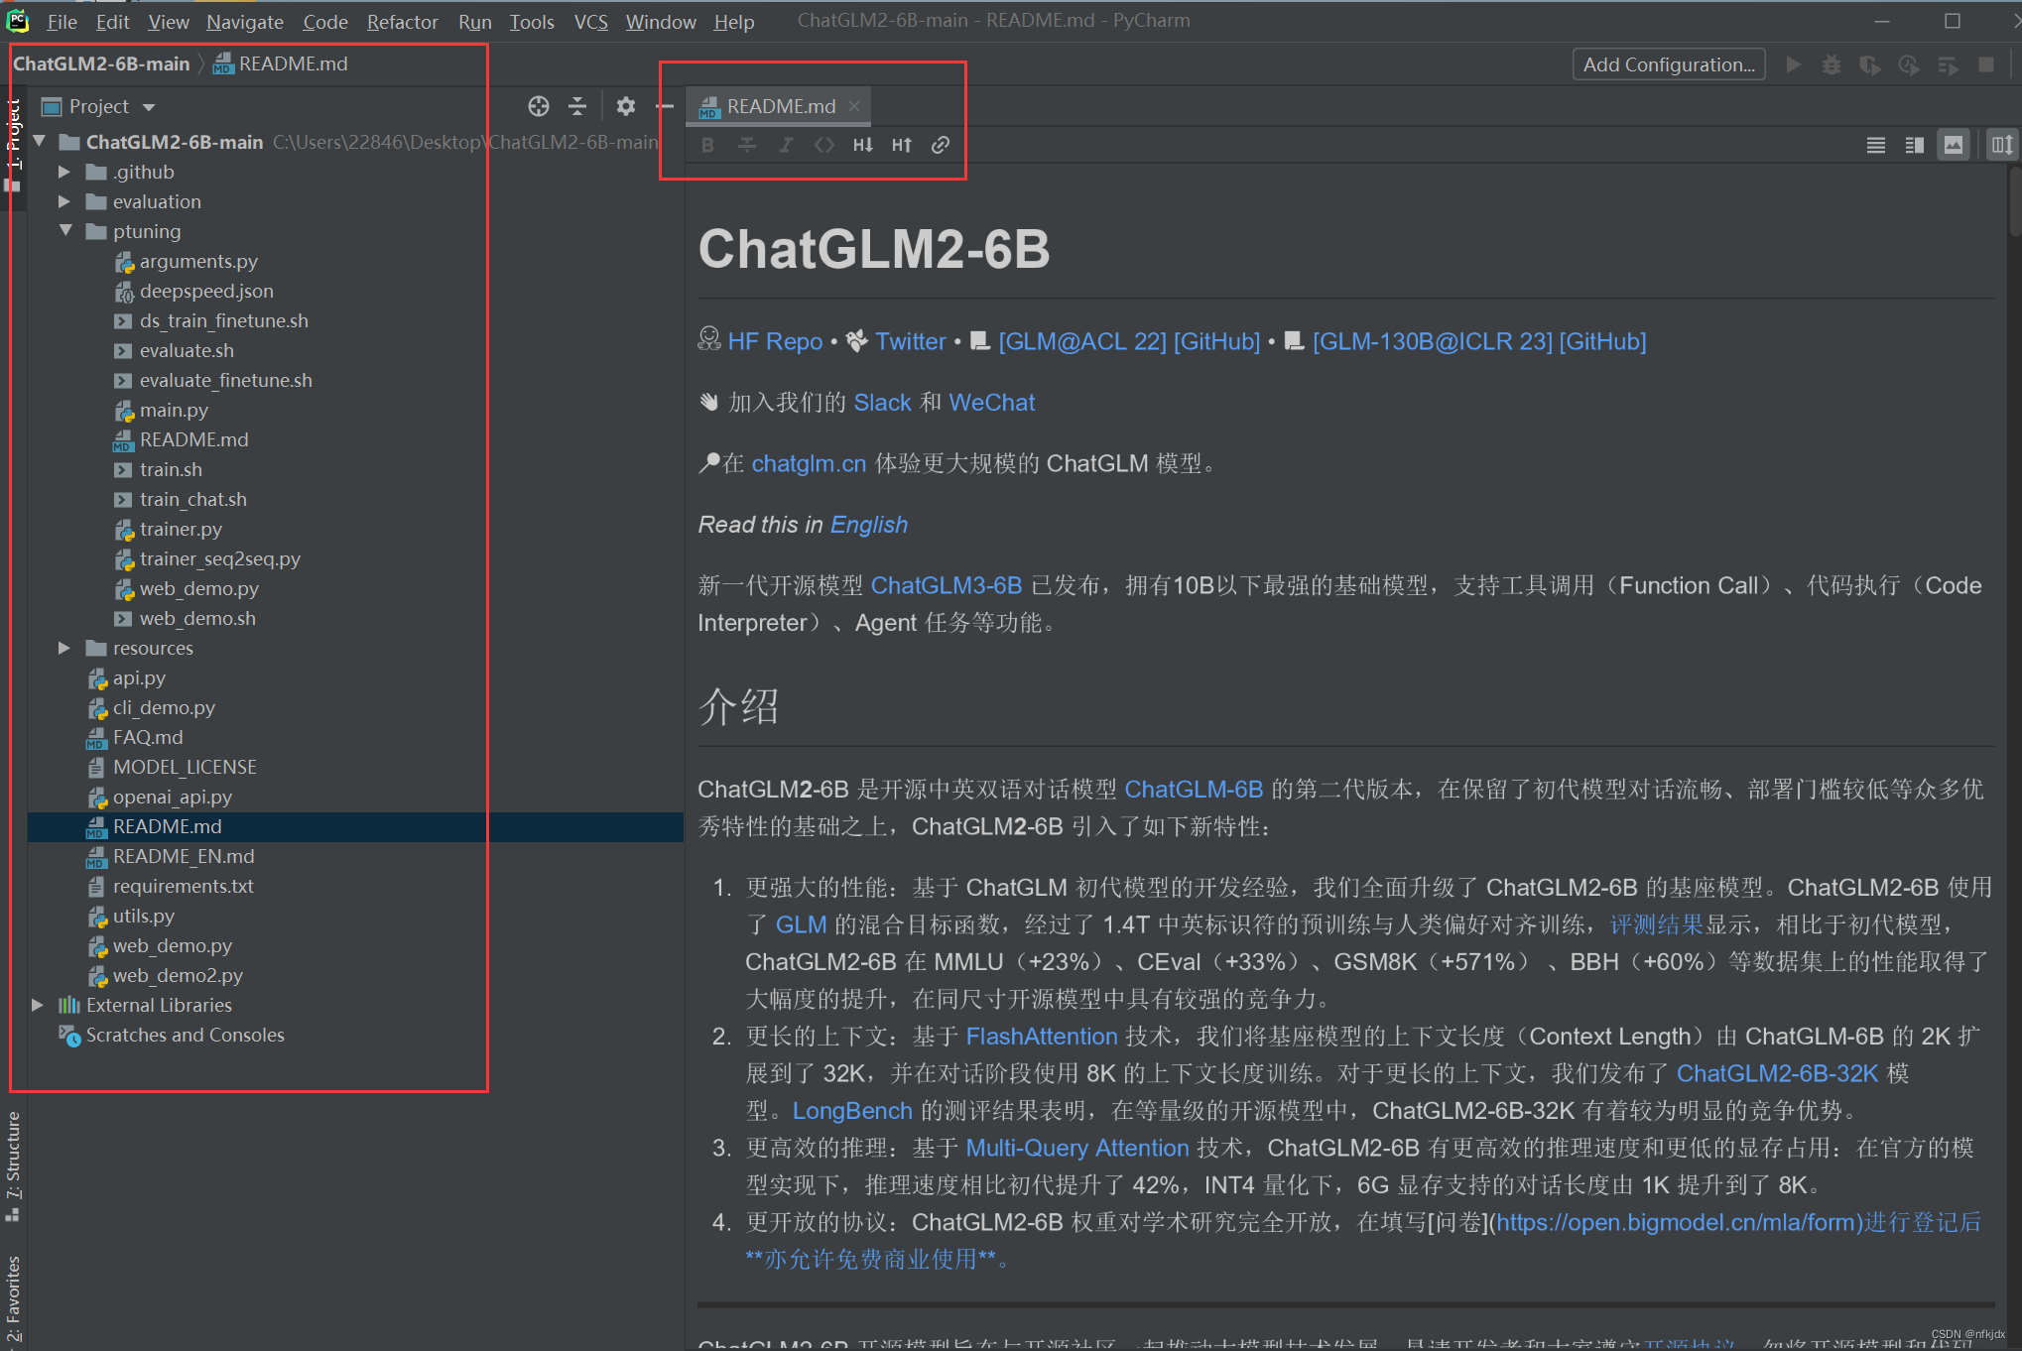Click the Markdown insert link icon
The width and height of the screenshot is (2022, 1351).
pyautogui.click(x=941, y=145)
